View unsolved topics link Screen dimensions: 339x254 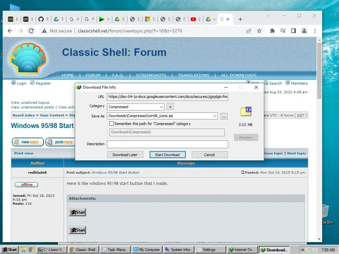(x=30, y=103)
